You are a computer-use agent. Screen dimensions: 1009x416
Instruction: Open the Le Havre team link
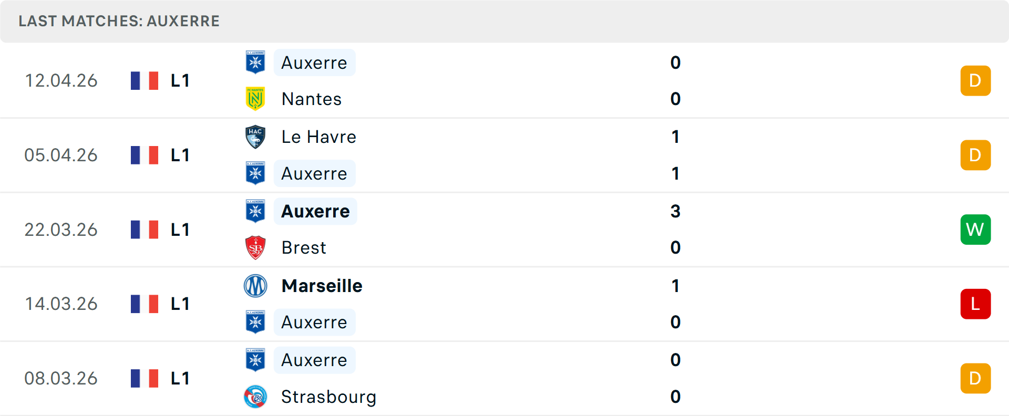pyautogui.click(x=318, y=137)
